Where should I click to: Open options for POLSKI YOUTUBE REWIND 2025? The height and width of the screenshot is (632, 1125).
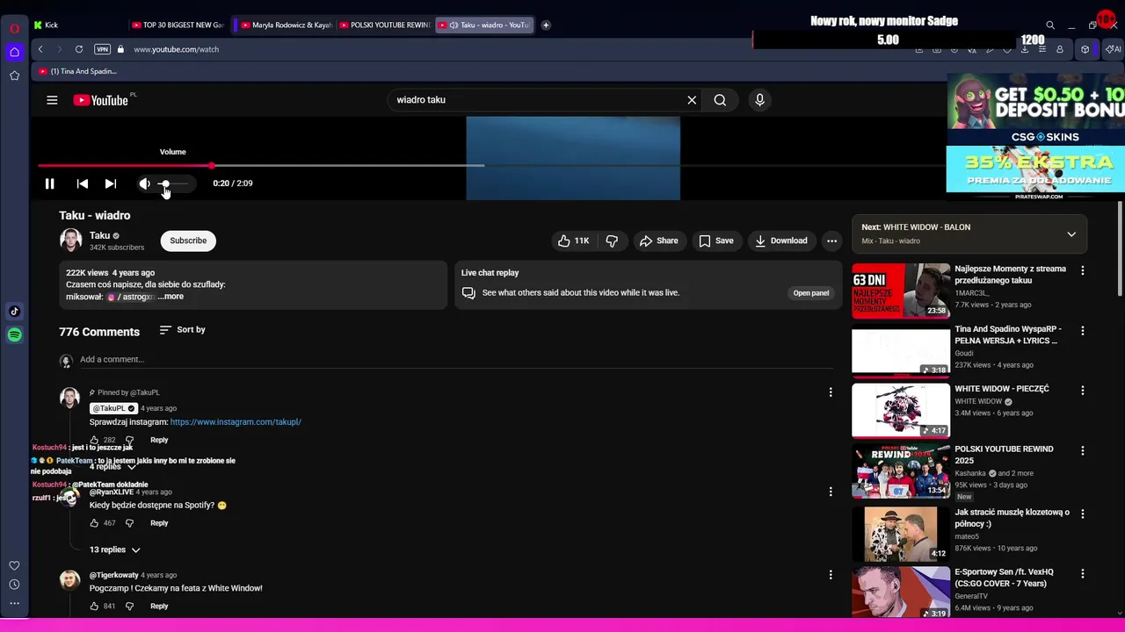coord(1082,450)
